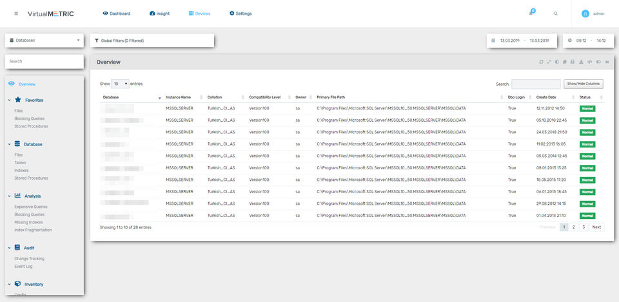
Task: Open Stored Procedures under Database section
Action: coord(31,178)
